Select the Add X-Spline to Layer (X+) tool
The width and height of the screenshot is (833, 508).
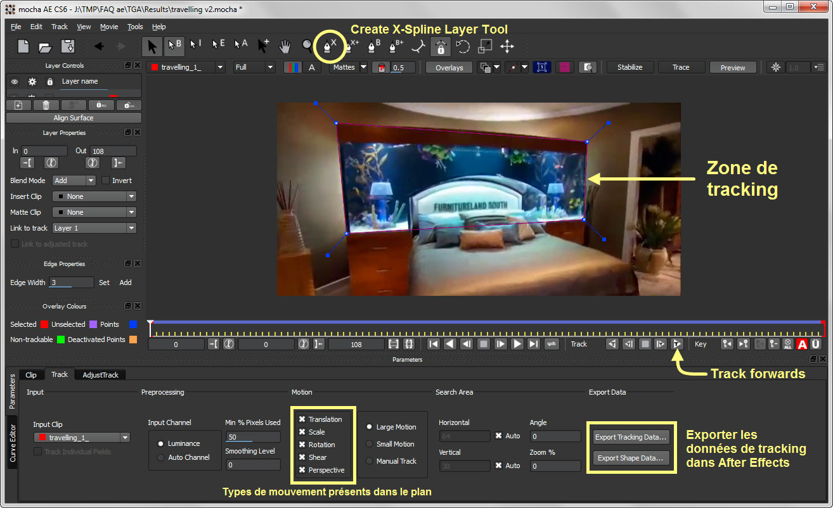click(351, 46)
